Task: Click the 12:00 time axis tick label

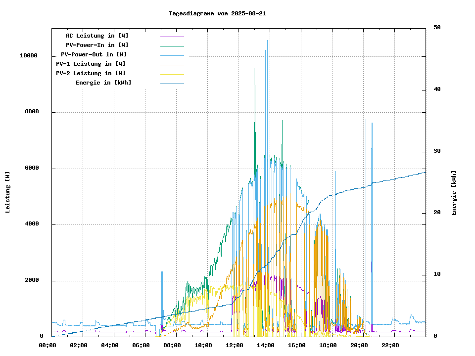Action: tap(234, 345)
